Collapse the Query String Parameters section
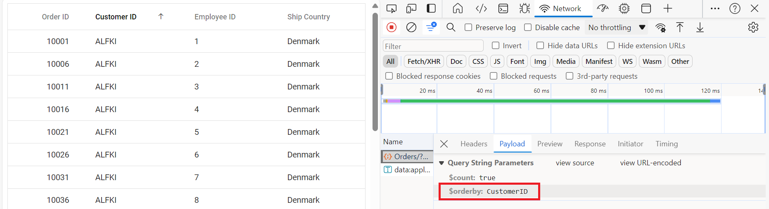Screen dimensions: 769x209 coord(441,163)
